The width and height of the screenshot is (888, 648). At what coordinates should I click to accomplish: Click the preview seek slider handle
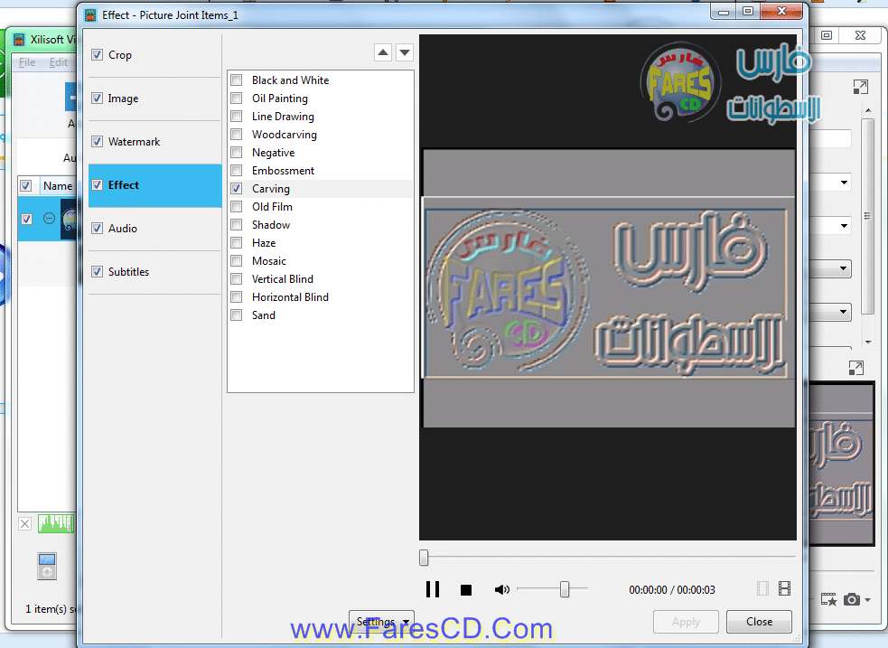(x=424, y=558)
